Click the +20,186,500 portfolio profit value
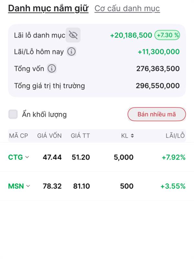 coord(131,35)
